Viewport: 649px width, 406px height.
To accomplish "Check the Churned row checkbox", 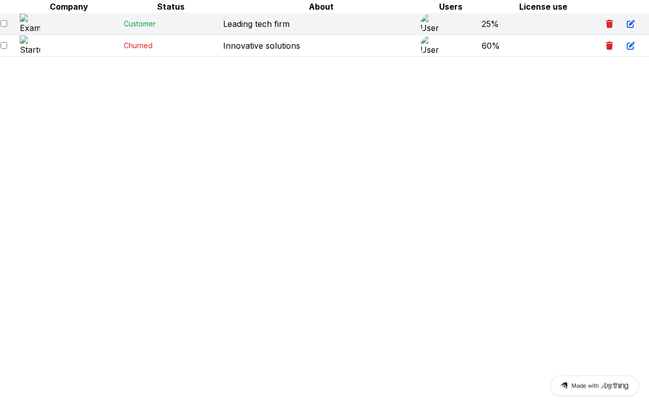I will tap(4, 45).
